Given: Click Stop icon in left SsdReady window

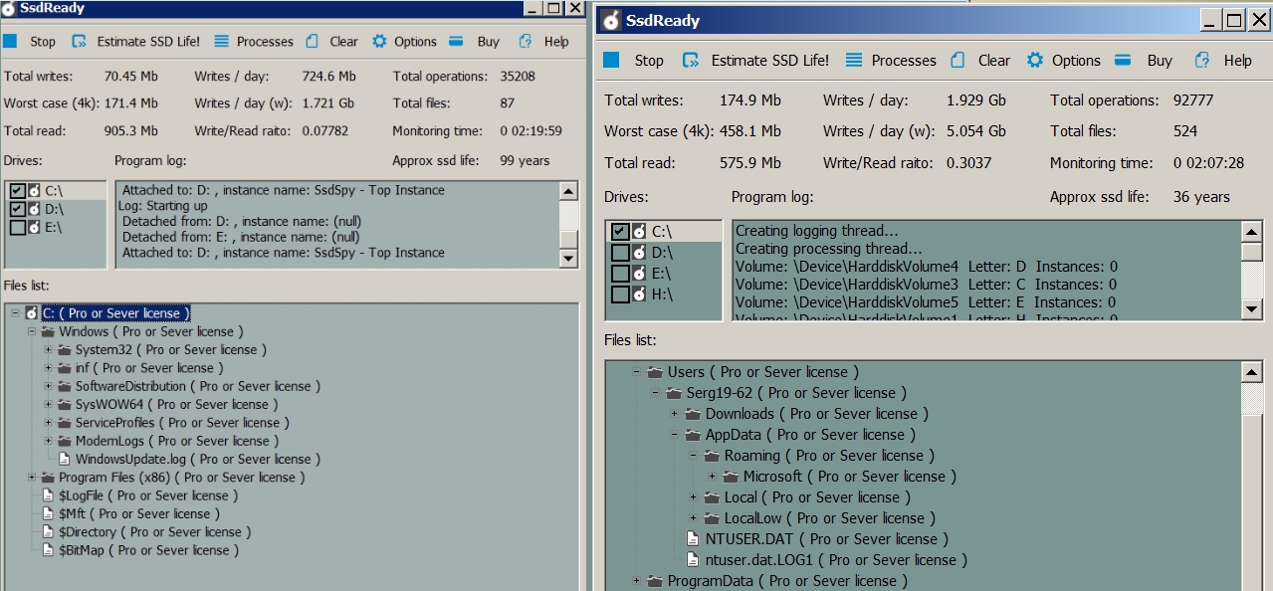Looking at the screenshot, I should click(10, 42).
